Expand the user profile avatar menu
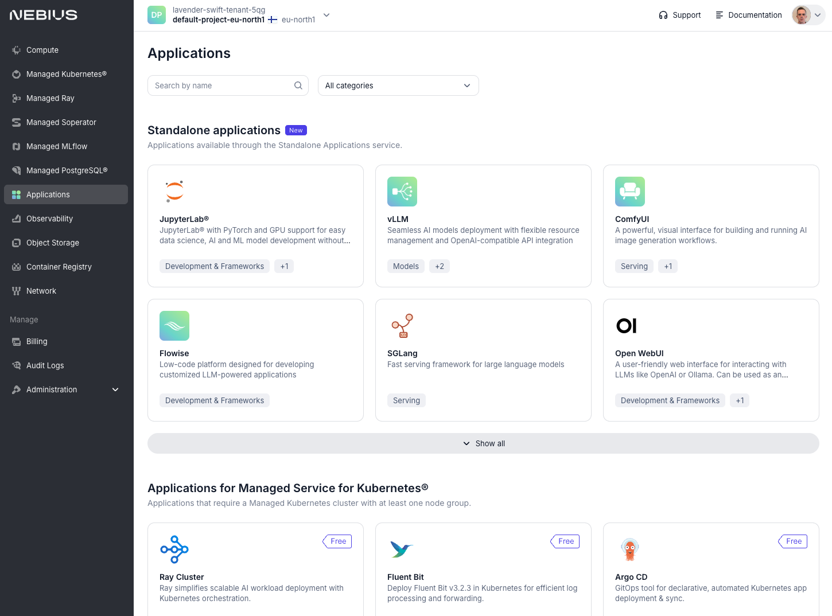Image resolution: width=832 pixels, height=616 pixels. (x=808, y=15)
